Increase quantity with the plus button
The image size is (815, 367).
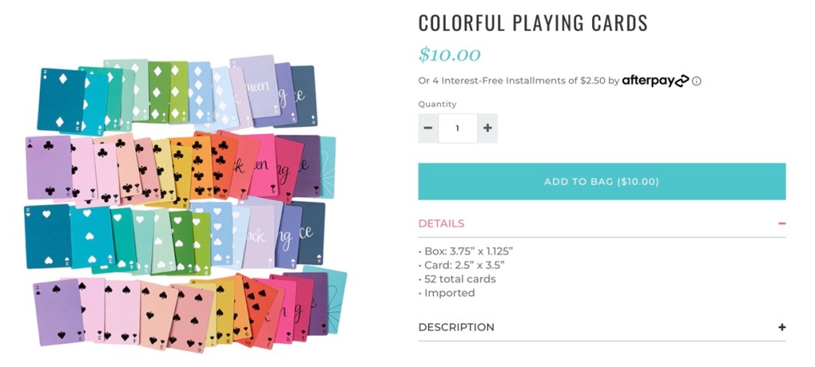[x=488, y=128]
